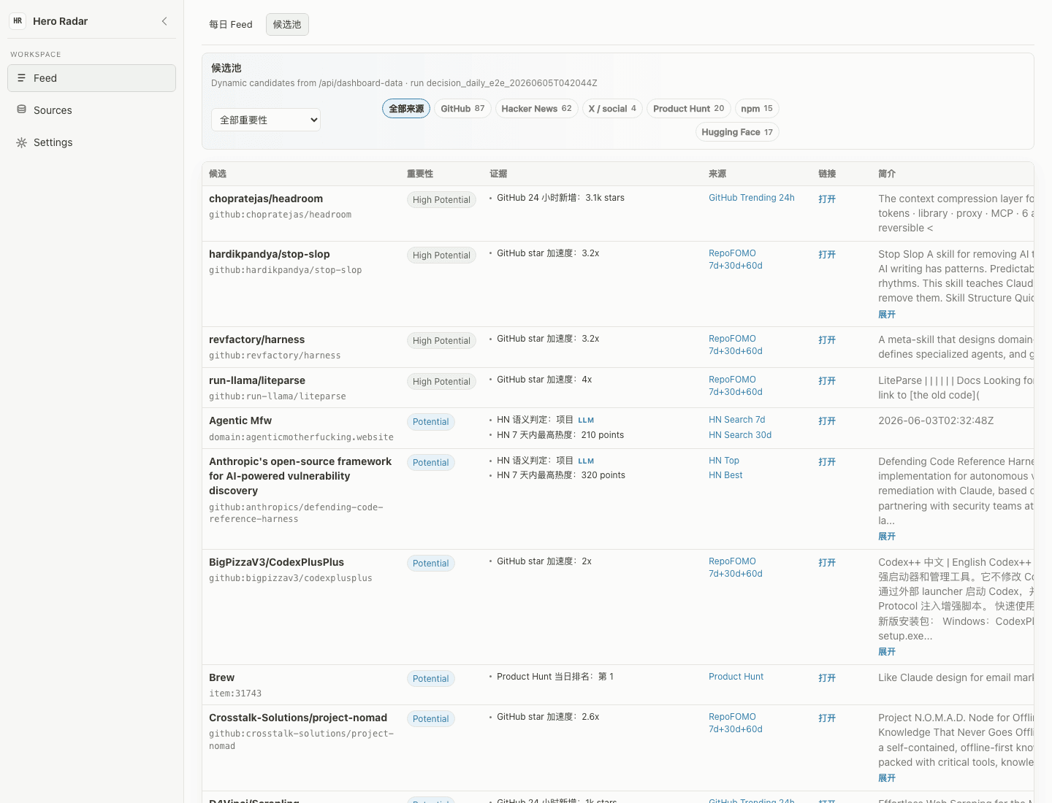Open the 全部重要性 importance dropdown
Viewport: 1052px width, 803px height.
click(x=266, y=120)
